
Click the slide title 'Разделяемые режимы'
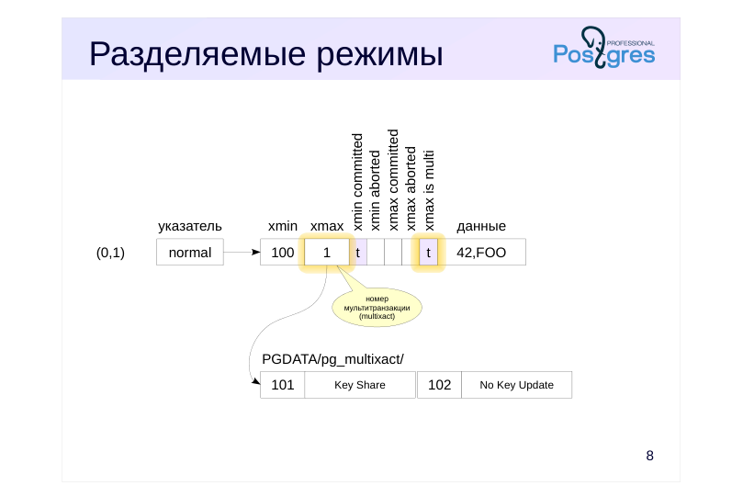(x=266, y=54)
